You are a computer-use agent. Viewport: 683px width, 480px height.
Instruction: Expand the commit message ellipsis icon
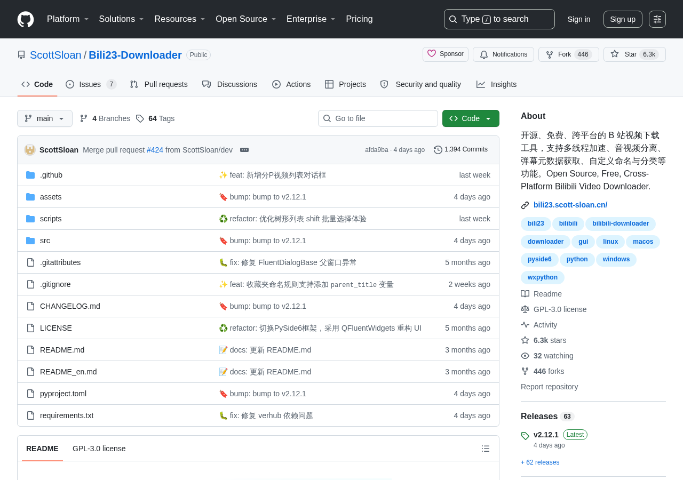point(244,150)
